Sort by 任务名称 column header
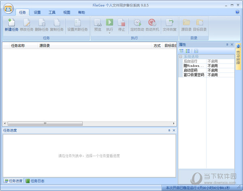The height and width of the screenshot is (191, 243). pyautogui.click(x=23, y=46)
